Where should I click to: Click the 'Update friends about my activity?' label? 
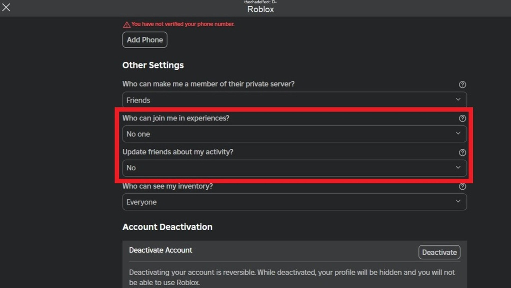pyautogui.click(x=178, y=152)
